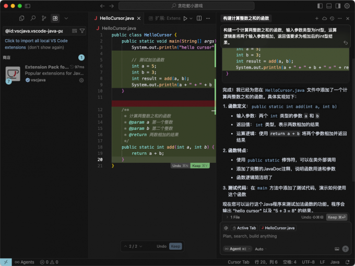Start a new chat with plus icon
Viewport: 355px width, 266px height.
tap(317, 18)
